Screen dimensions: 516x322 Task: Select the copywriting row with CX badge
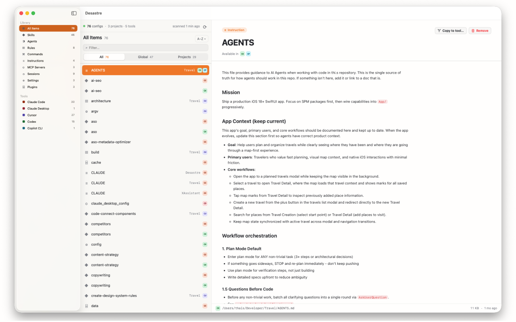click(146, 286)
